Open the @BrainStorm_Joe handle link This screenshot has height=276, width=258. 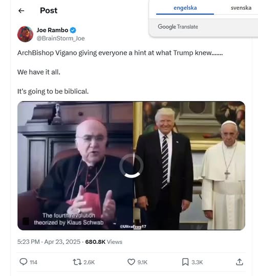(61, 38)
